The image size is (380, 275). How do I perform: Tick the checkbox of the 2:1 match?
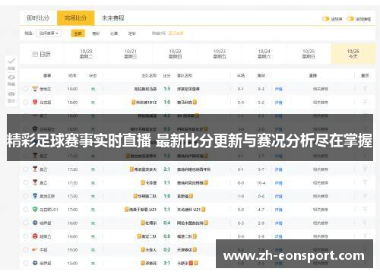(26, 169)
